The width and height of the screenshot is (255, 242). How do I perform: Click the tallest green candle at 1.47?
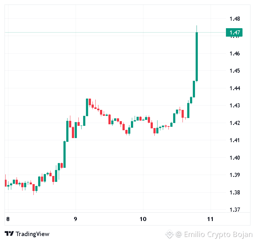197,57
